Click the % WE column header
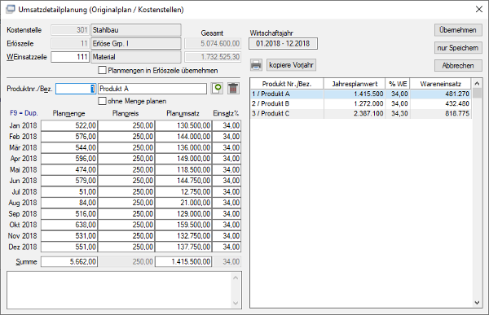Viewport: 489px width, 315px height. click(398, 84)
